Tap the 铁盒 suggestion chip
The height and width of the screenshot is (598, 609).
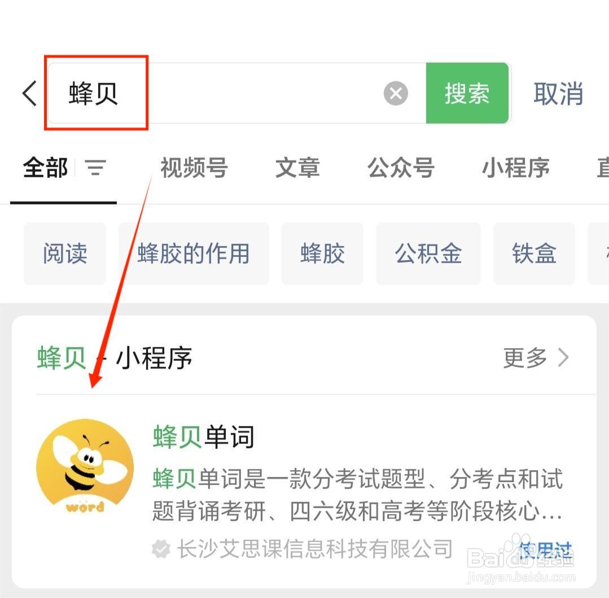pos(534,254)
